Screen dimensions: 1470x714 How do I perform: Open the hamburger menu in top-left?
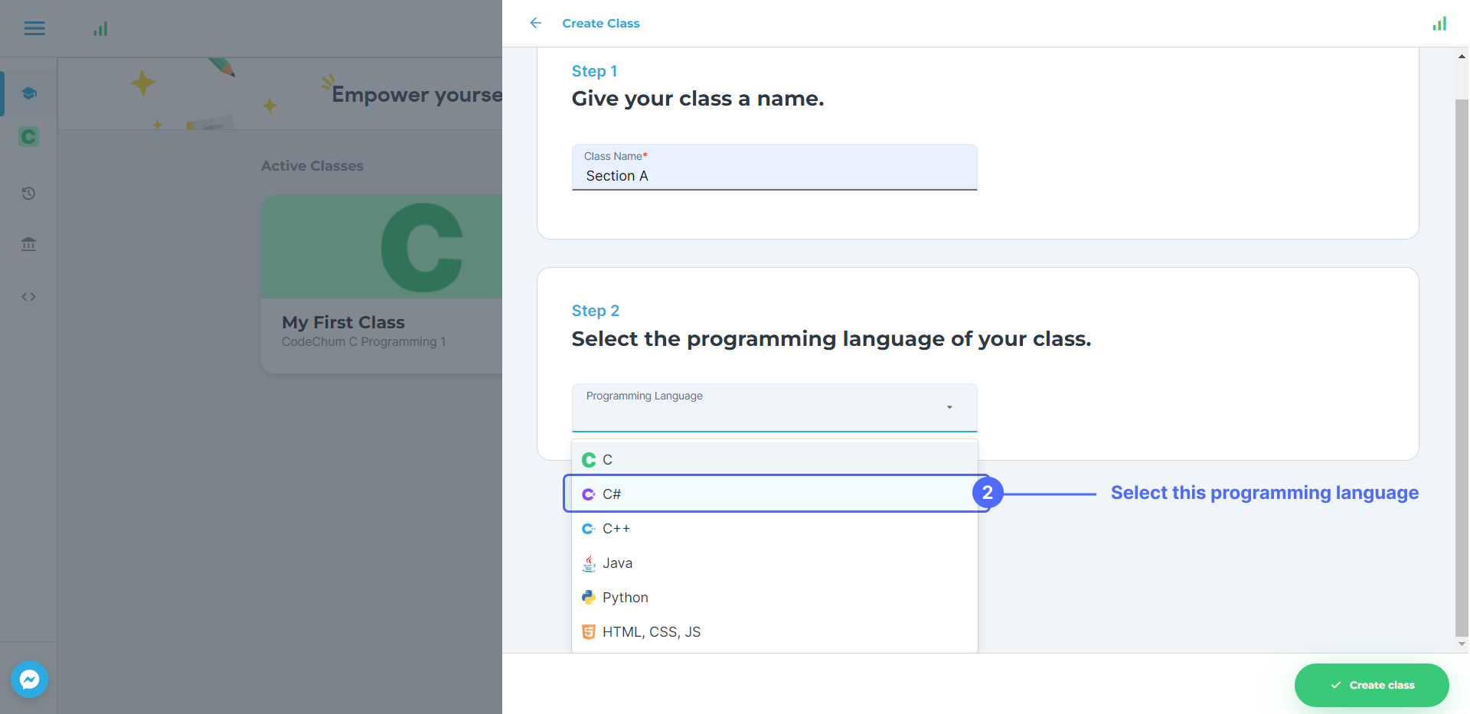(x=34, y=28)
